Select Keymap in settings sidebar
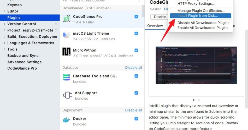The image size is (248, 130). 14,5
